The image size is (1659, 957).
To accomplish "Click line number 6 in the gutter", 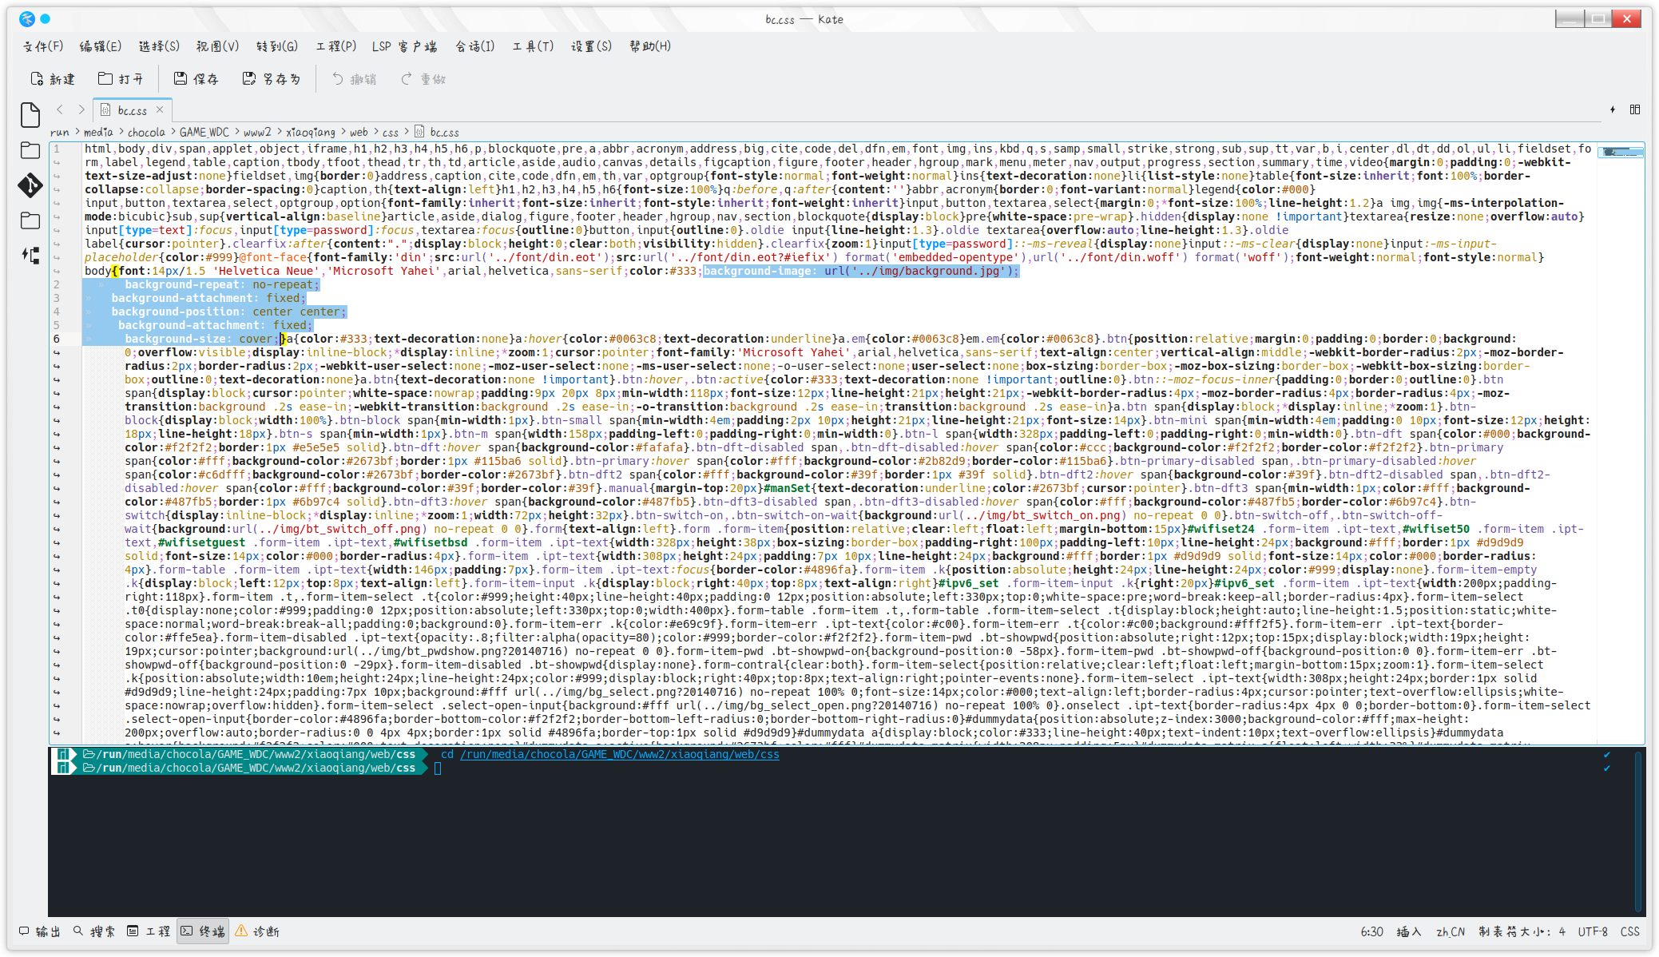I will 57,339.
